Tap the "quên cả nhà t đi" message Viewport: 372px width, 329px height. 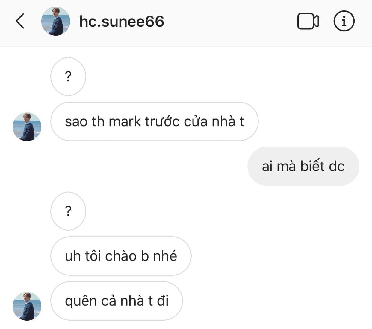117,301
